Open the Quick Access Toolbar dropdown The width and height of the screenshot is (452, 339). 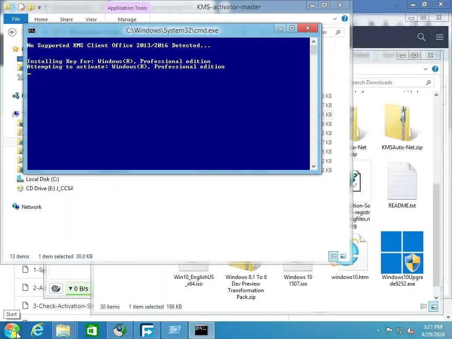(x=39, y=7)
